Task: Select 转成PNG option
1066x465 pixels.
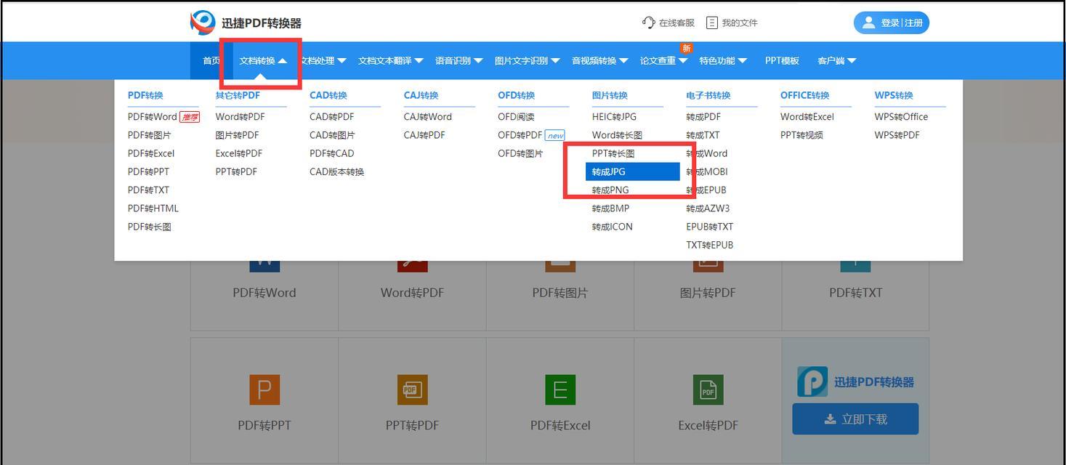Action: [x=611, y=190]
